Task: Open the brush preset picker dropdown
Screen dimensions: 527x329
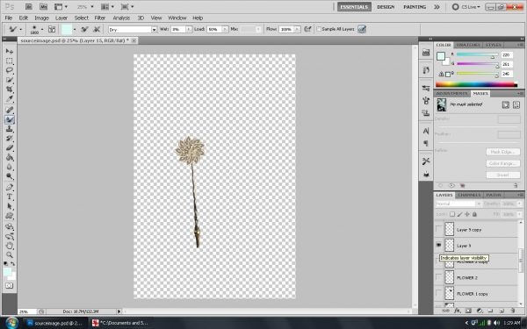Action: click(41, 29)
